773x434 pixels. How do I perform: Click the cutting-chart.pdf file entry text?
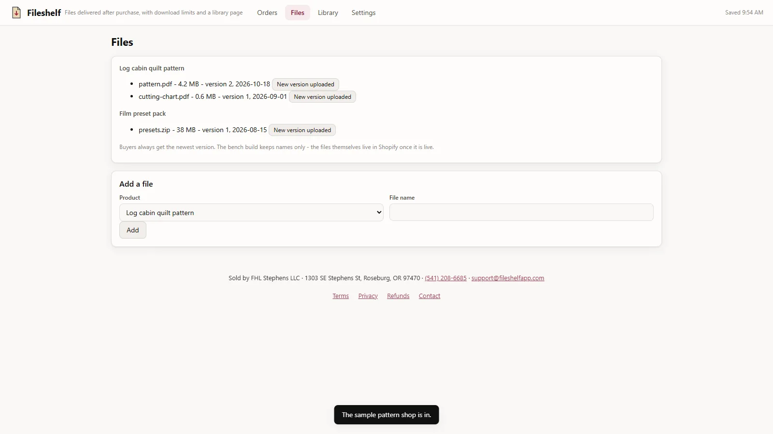[x=213, y=96]
